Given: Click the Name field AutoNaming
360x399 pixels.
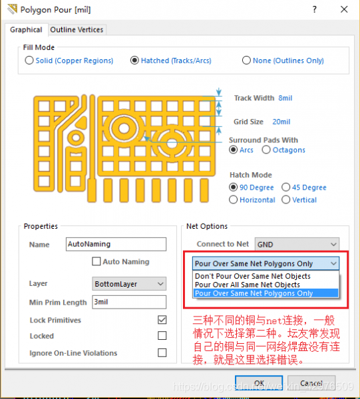Looking at the screenshot, I should [x=116, y=244].
